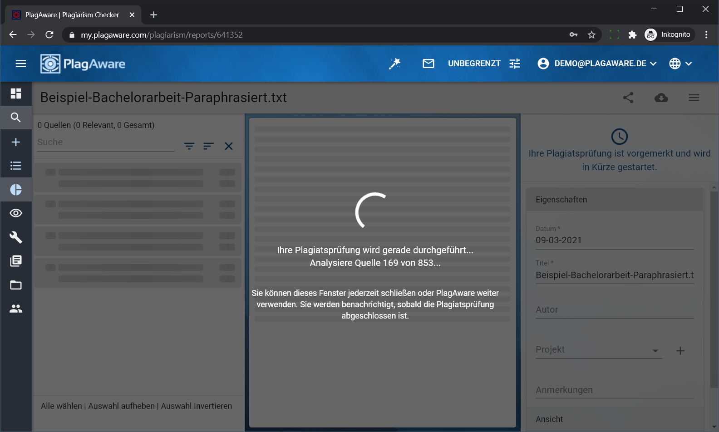Add a new project with plus
The image size is (719, 432).
680,351
